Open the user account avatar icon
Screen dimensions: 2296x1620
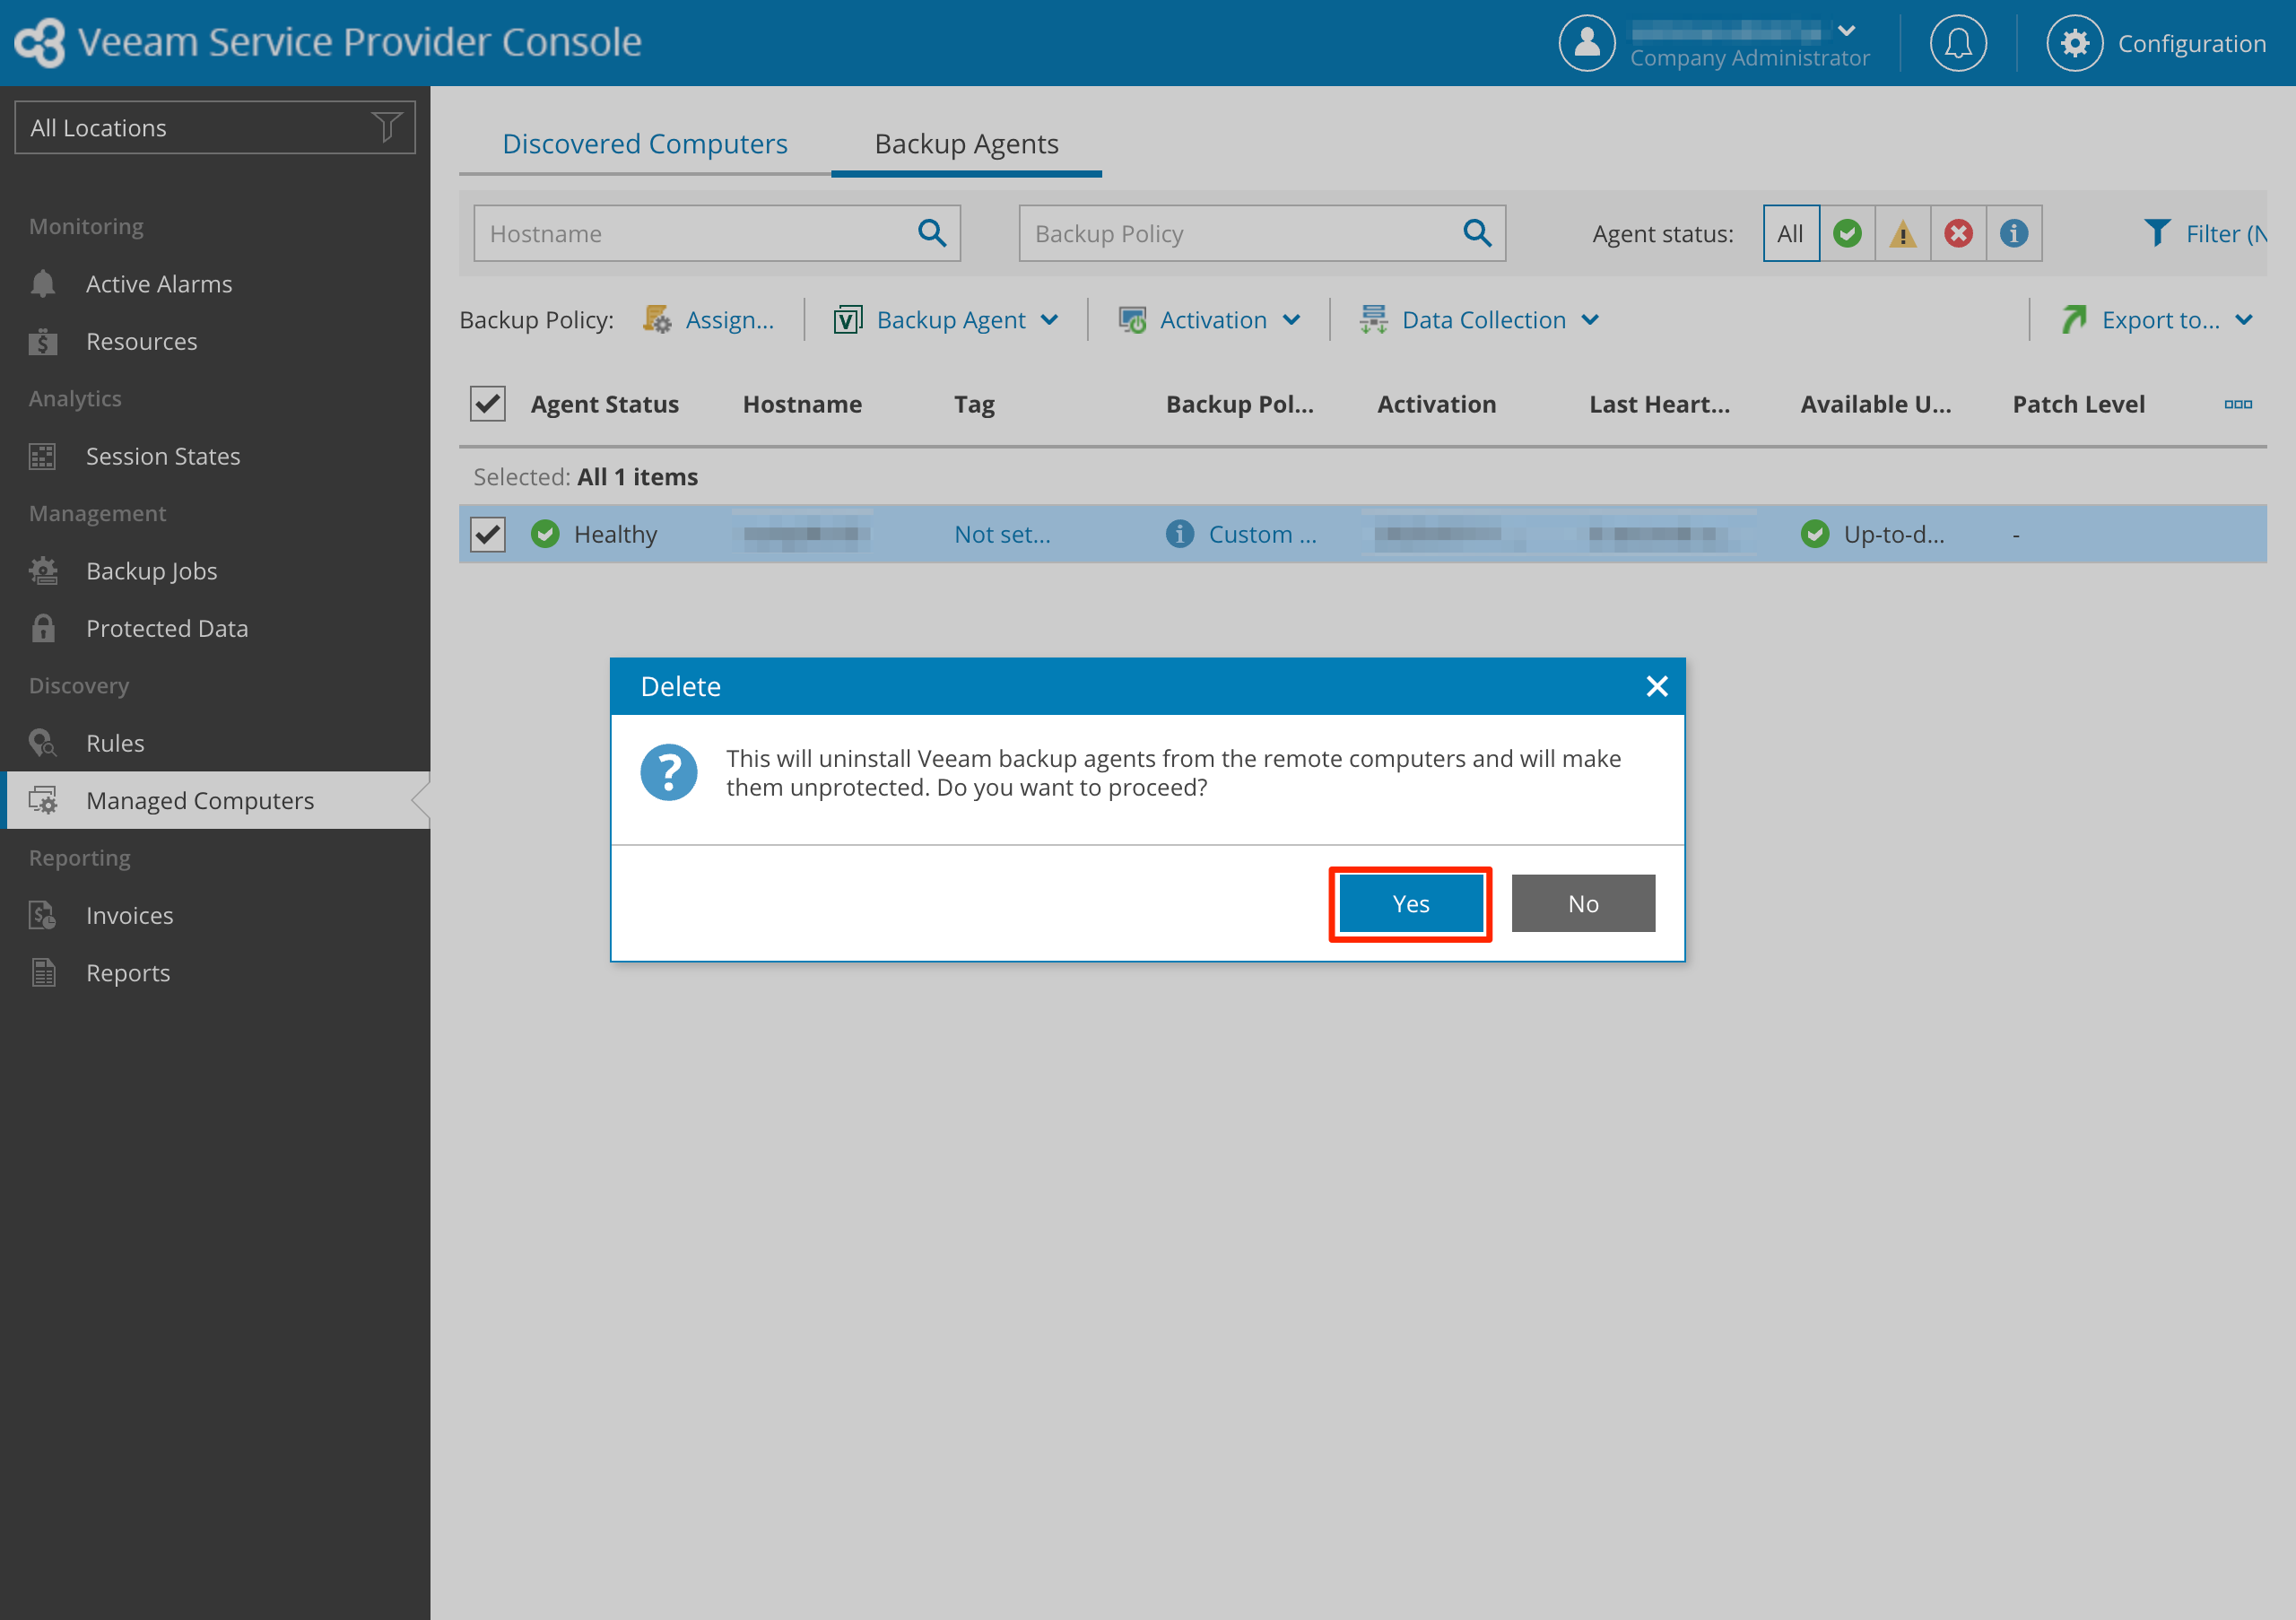(x=1586, y=43)
